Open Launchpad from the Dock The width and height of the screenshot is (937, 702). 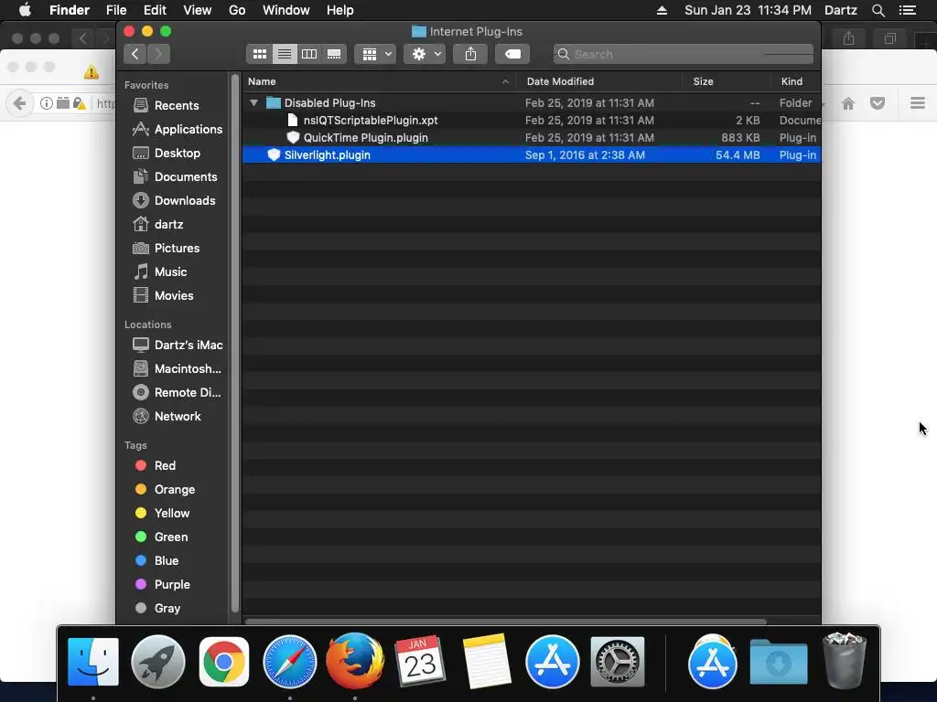coord(158,662)
